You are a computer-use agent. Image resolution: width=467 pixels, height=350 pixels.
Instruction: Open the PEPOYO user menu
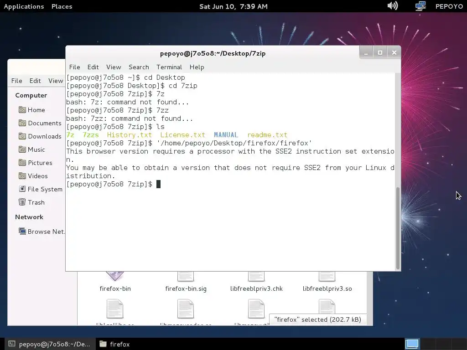(x=449, y=6)
